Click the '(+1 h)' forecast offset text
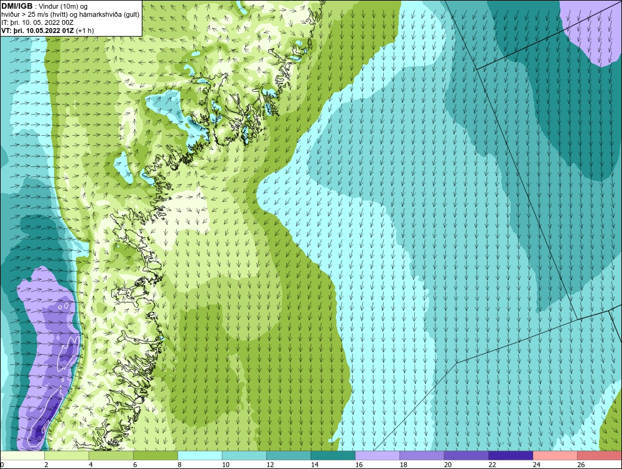Viewport: 622px width, 469px height. [85, 31]
